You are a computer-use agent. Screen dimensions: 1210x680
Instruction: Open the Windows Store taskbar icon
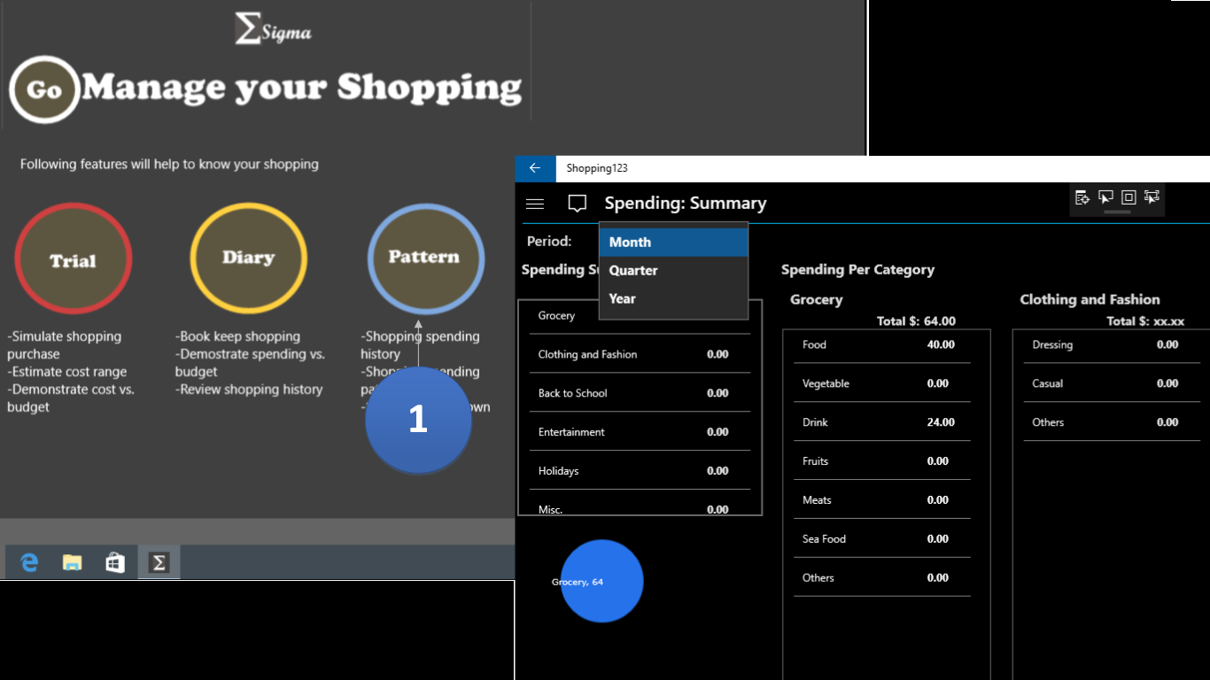point(115,562)
